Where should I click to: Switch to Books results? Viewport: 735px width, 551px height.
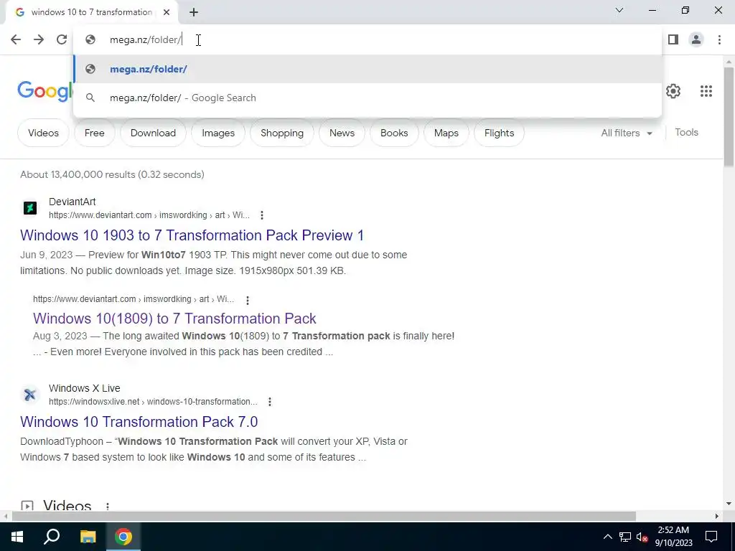(394, 133)
